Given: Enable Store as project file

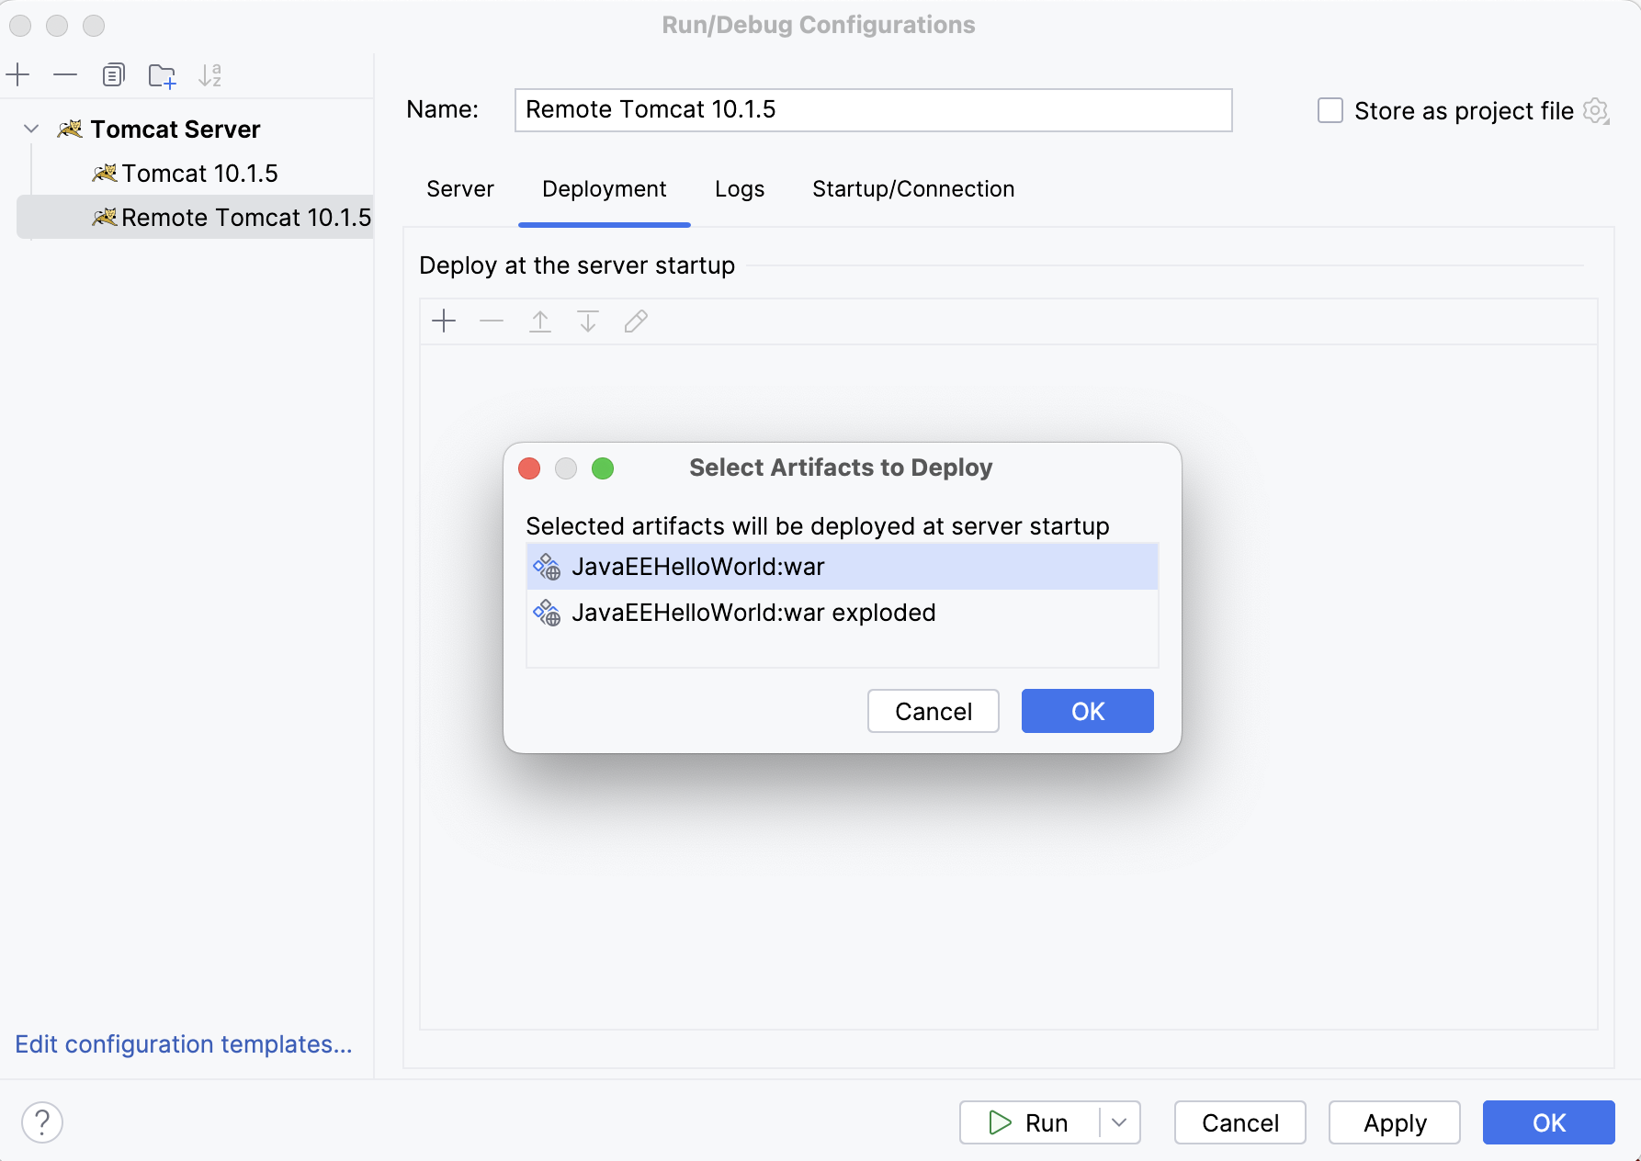Looking at the screenshot, I should point(1330,110).
